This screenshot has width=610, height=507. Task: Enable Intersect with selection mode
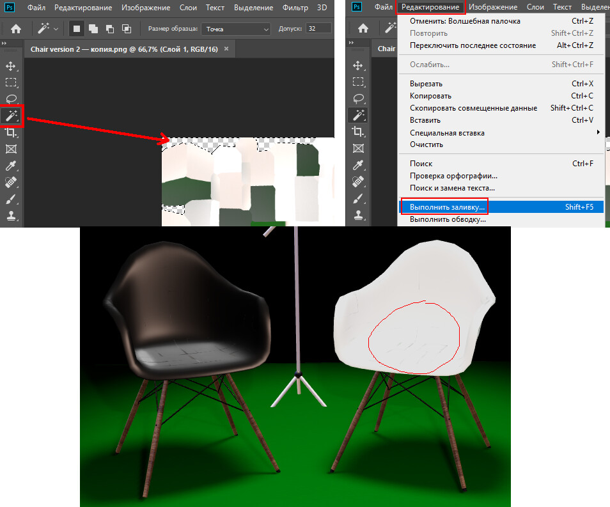point(127,28)
